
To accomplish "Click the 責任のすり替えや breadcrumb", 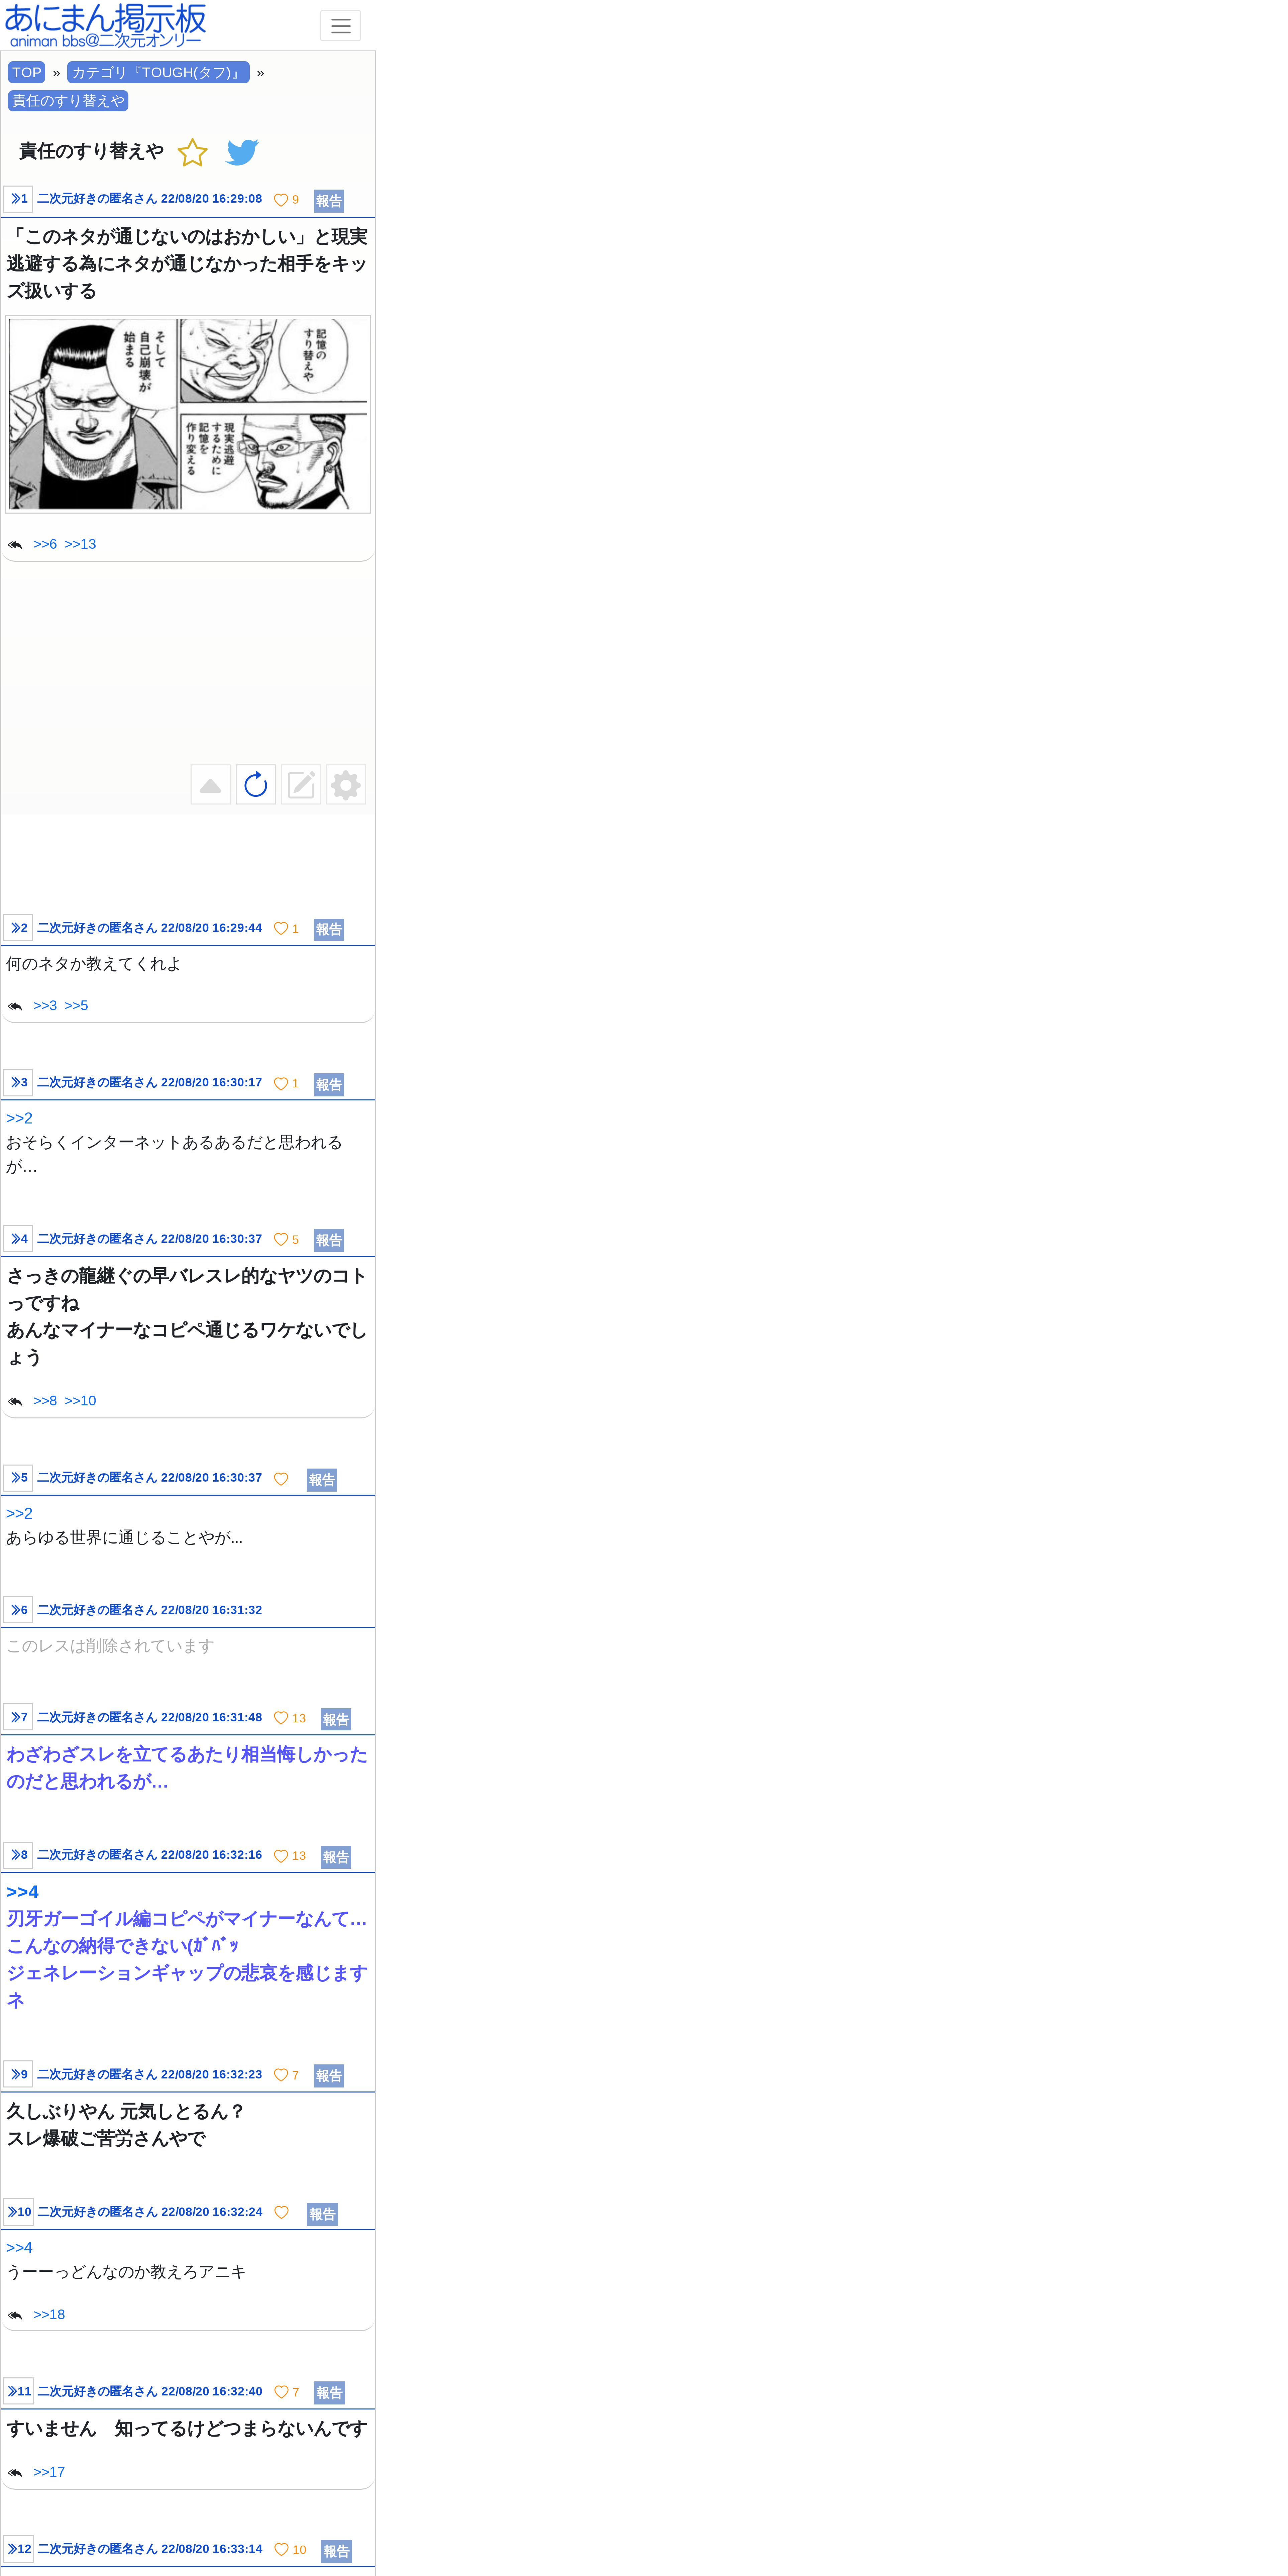I will pyautogui.click(x=68, y=101).
